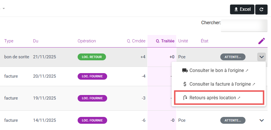The height and width of the screenshot is (130, 271).
Task: Open the small dropdown arrow at top left
Action: tap(4, 9)
